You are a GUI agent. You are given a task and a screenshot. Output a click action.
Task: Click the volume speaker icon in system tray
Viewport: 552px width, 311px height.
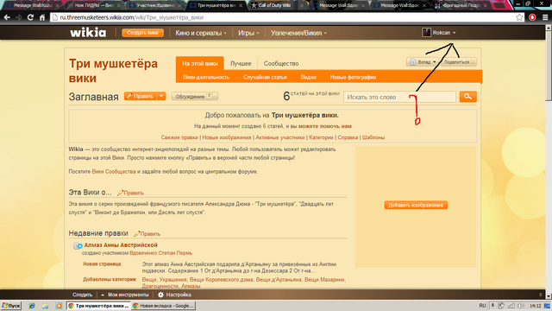pyautogui.click(x=521, y=306)
